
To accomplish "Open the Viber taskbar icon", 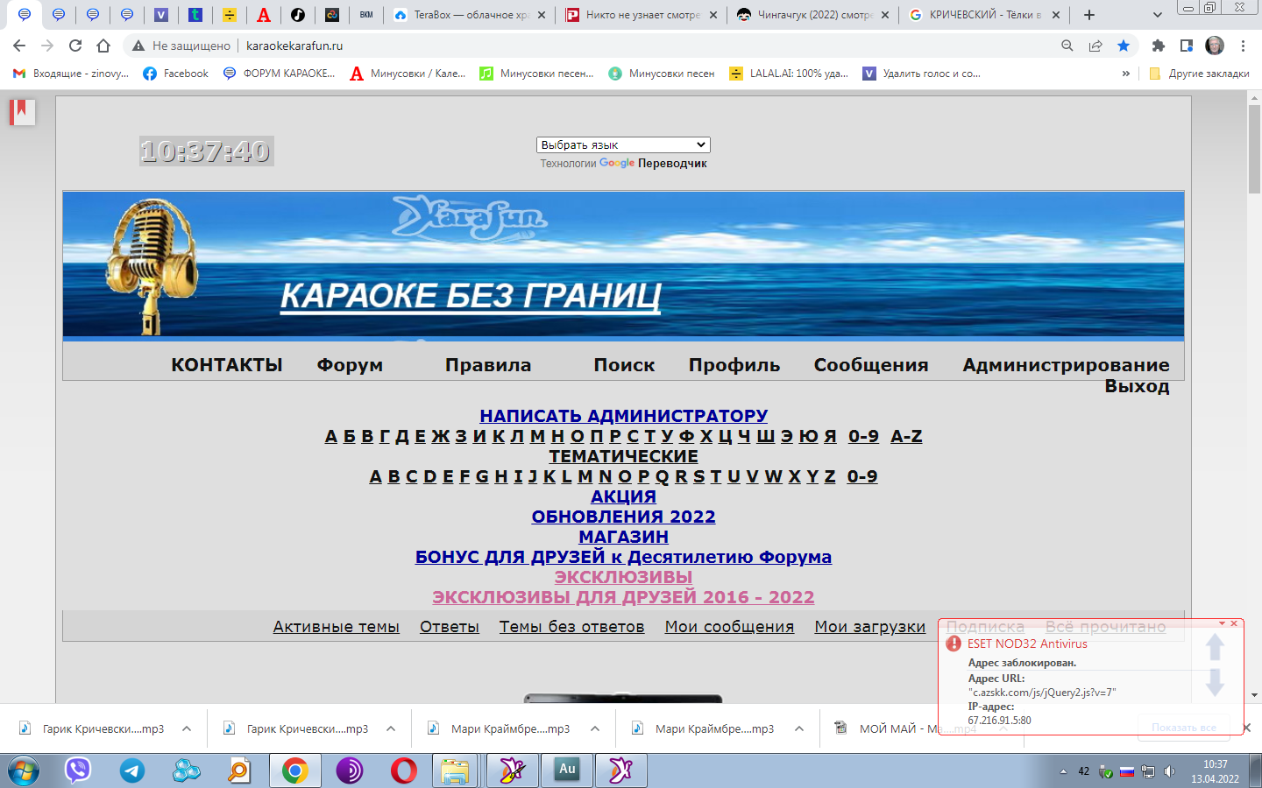I will click(78, 770).
